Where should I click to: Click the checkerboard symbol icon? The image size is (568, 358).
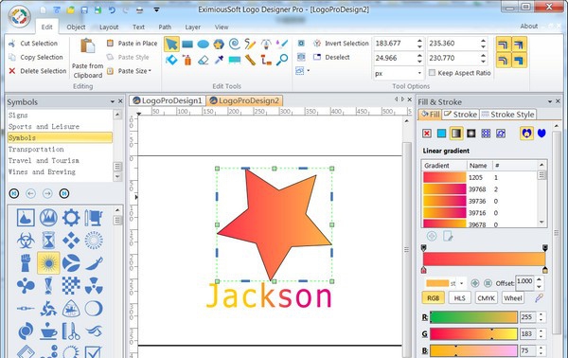[71, 285]
